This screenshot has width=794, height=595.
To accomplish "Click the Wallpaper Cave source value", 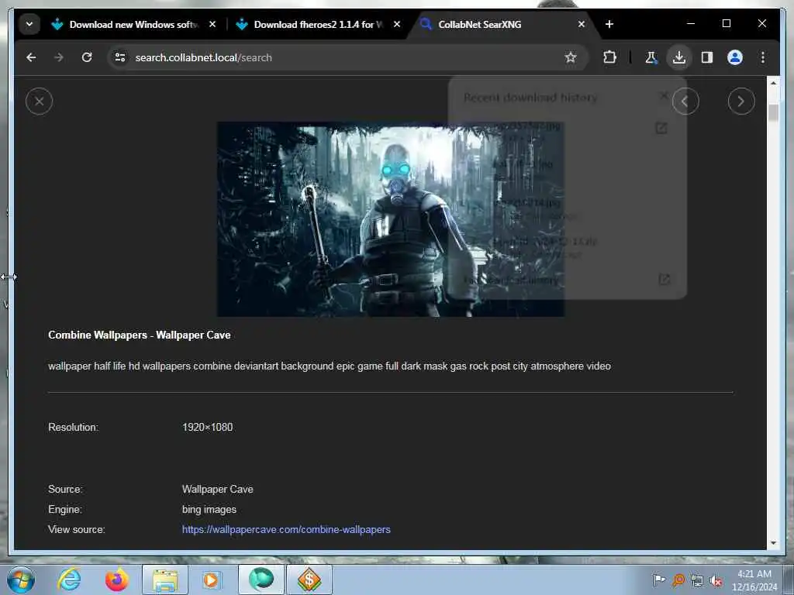I will pos(218,489).
